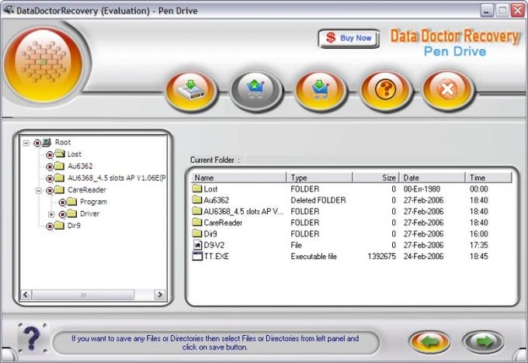Toggle the red mark next to Program

[62, 202]
